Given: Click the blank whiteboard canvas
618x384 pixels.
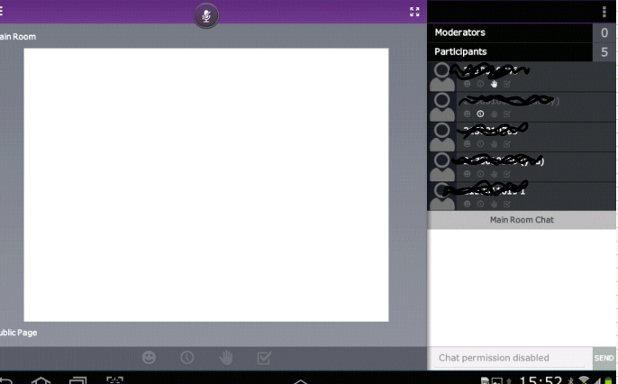Looking at the screenshot, I should pyautogui.click(x=206, y=185).
